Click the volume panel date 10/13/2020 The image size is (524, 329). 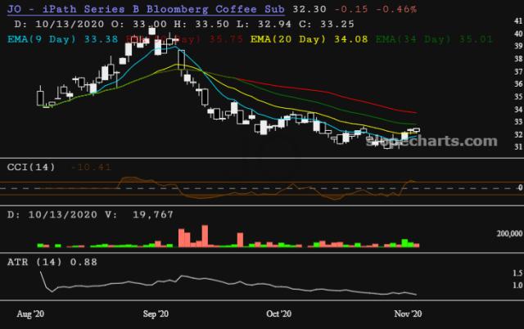pyautogui.click(x=62, y=214)
